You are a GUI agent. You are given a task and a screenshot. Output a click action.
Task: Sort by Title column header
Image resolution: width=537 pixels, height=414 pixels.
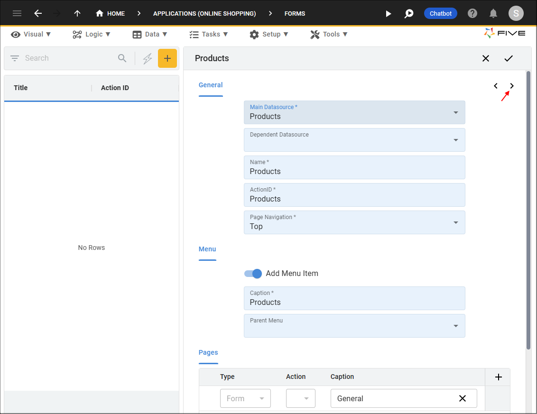click(20, 88)
